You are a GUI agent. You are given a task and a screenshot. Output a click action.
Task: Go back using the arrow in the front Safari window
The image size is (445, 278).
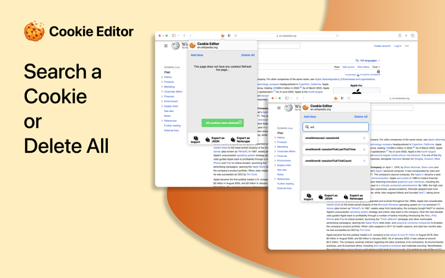(297, 98)
